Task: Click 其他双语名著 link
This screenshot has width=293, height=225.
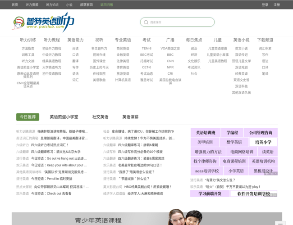Action: pos(241,93)
